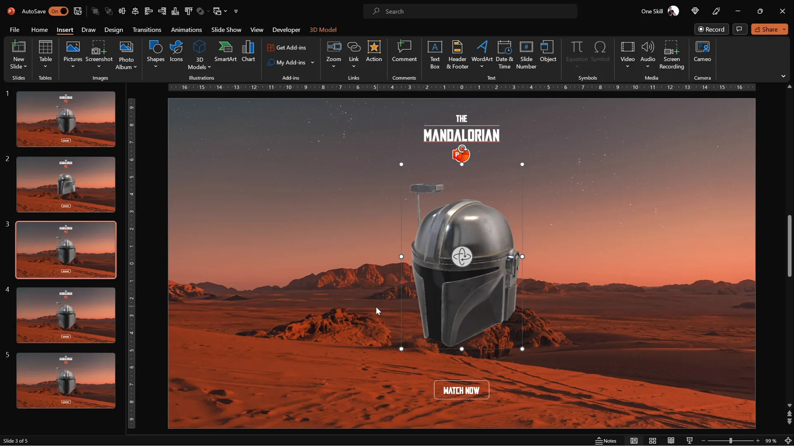Switch to the 3D Model tab
The image size is (794, 446).
[323, 30]
